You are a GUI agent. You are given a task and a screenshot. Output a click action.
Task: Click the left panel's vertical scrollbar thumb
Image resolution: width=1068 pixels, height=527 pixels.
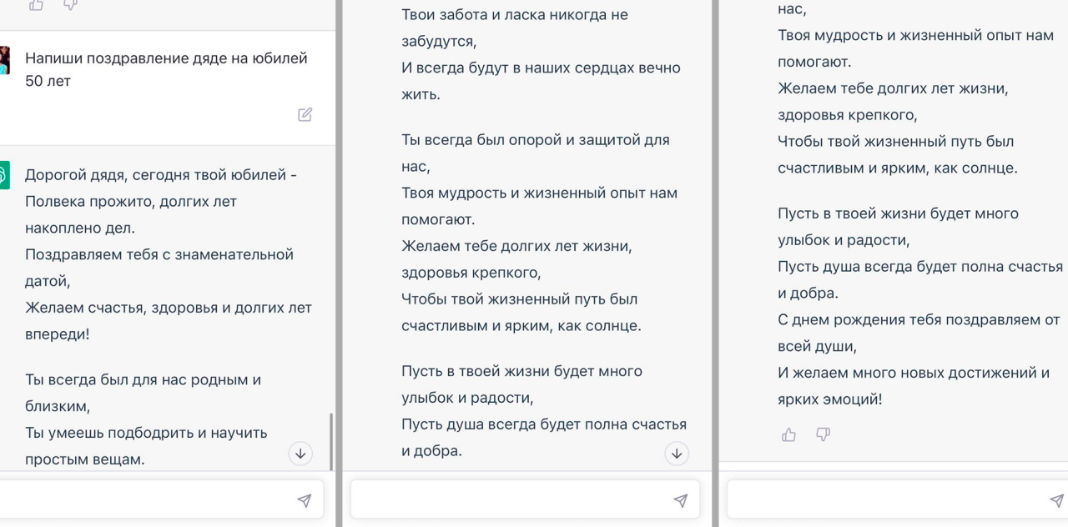[332, 442]
